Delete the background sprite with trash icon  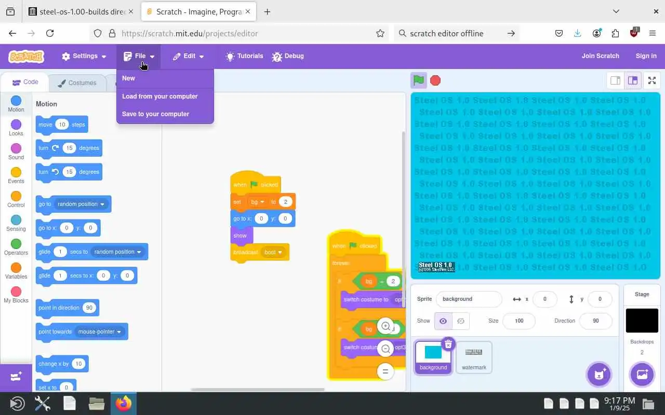click(x=448, y=344)
